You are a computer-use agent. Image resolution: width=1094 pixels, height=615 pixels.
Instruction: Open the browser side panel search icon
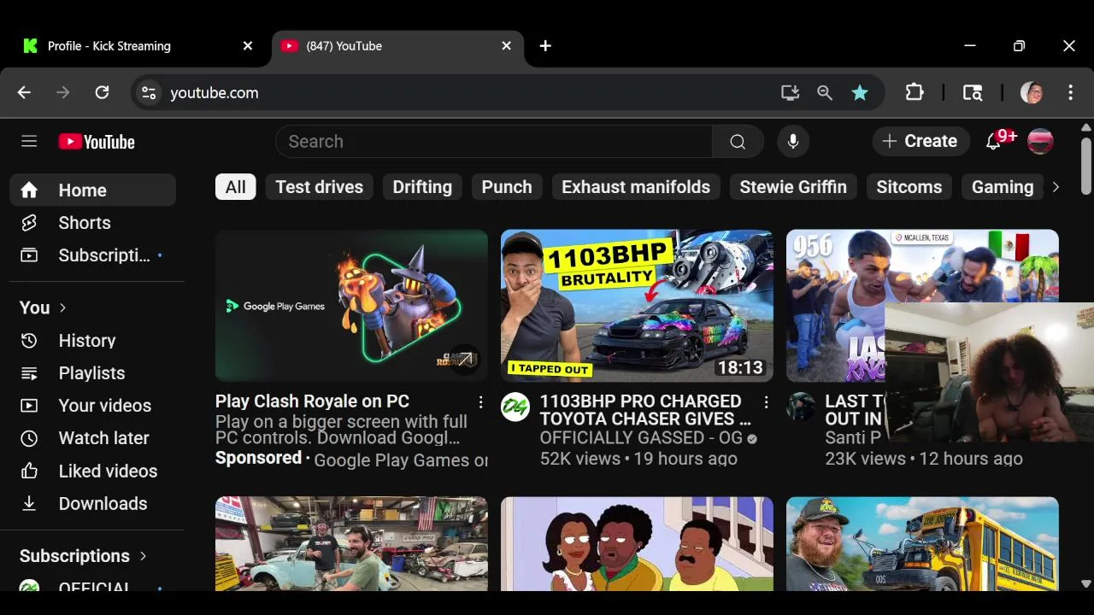[973, 92]
